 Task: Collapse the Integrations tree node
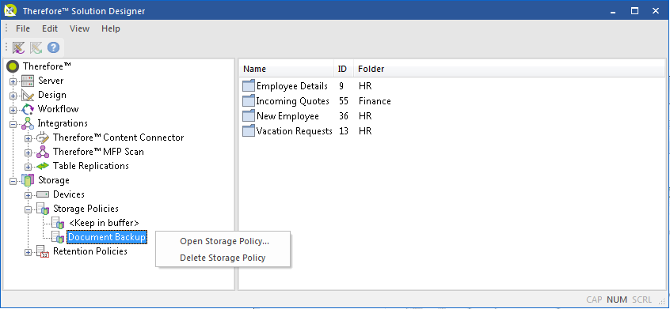pos(13,124)
